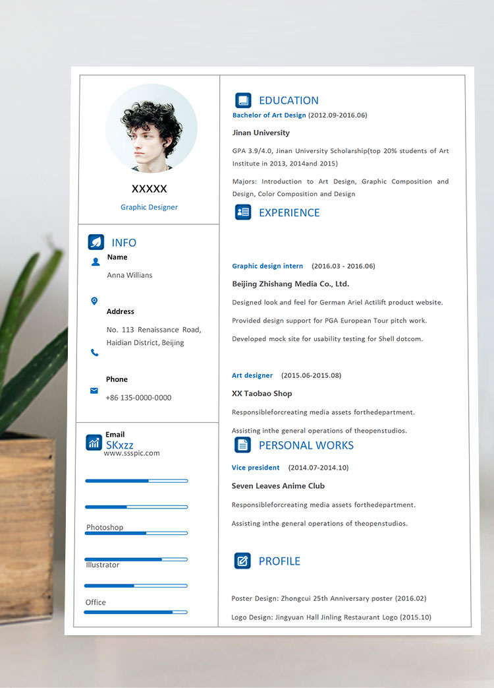Click the Bachelor of Art Design heading

coord(269,115)
